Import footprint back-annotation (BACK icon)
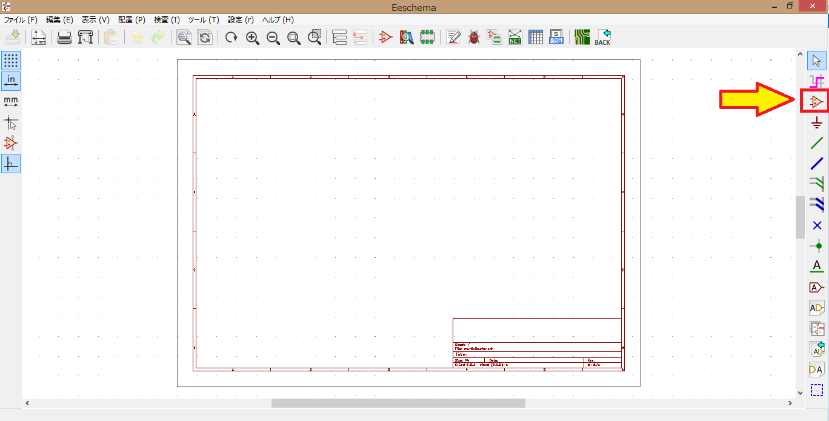829x421 pixels. point(603,37)
